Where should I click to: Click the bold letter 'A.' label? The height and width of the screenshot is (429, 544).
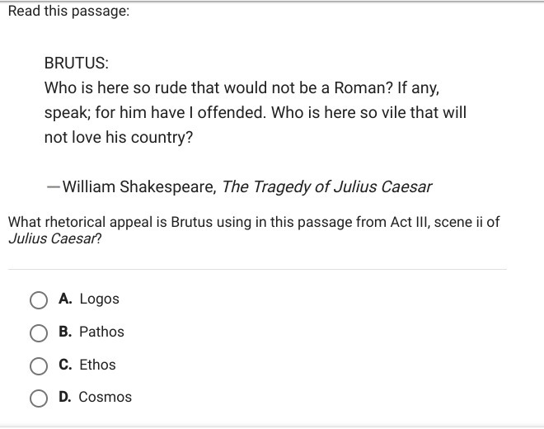[x=65, y=299]
